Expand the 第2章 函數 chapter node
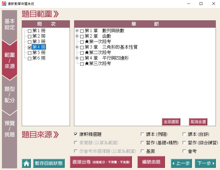The height and width of the screenshot is (170, 220). coord(77,36)
